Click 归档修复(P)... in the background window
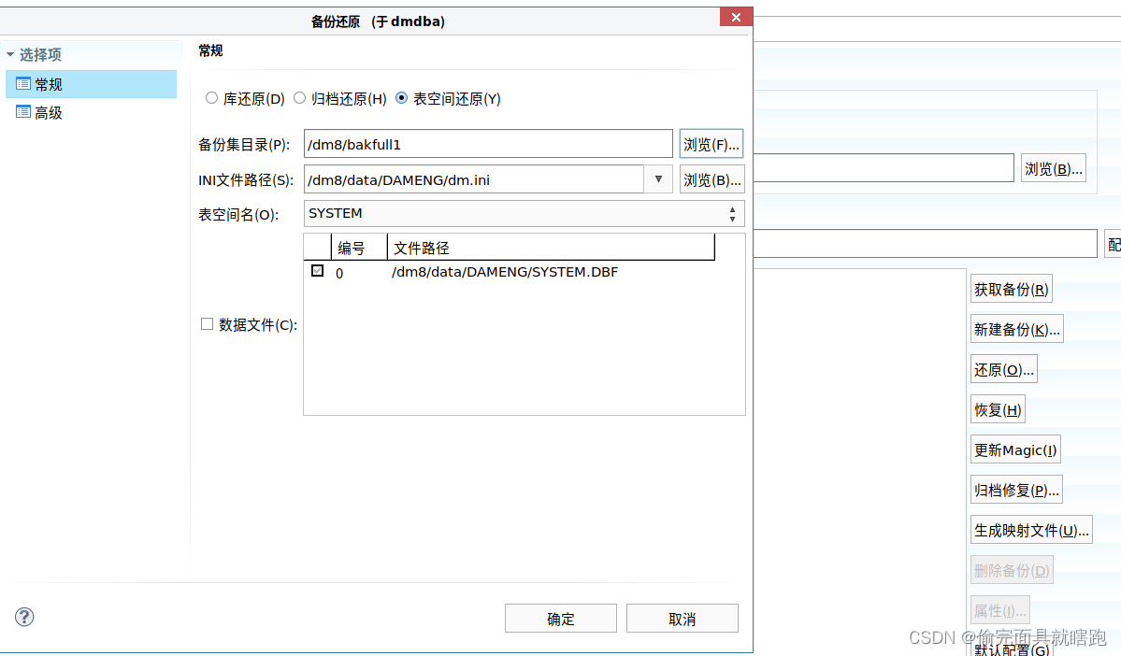The height and width of the screenshot is (656, 1121). point(1016,490)
